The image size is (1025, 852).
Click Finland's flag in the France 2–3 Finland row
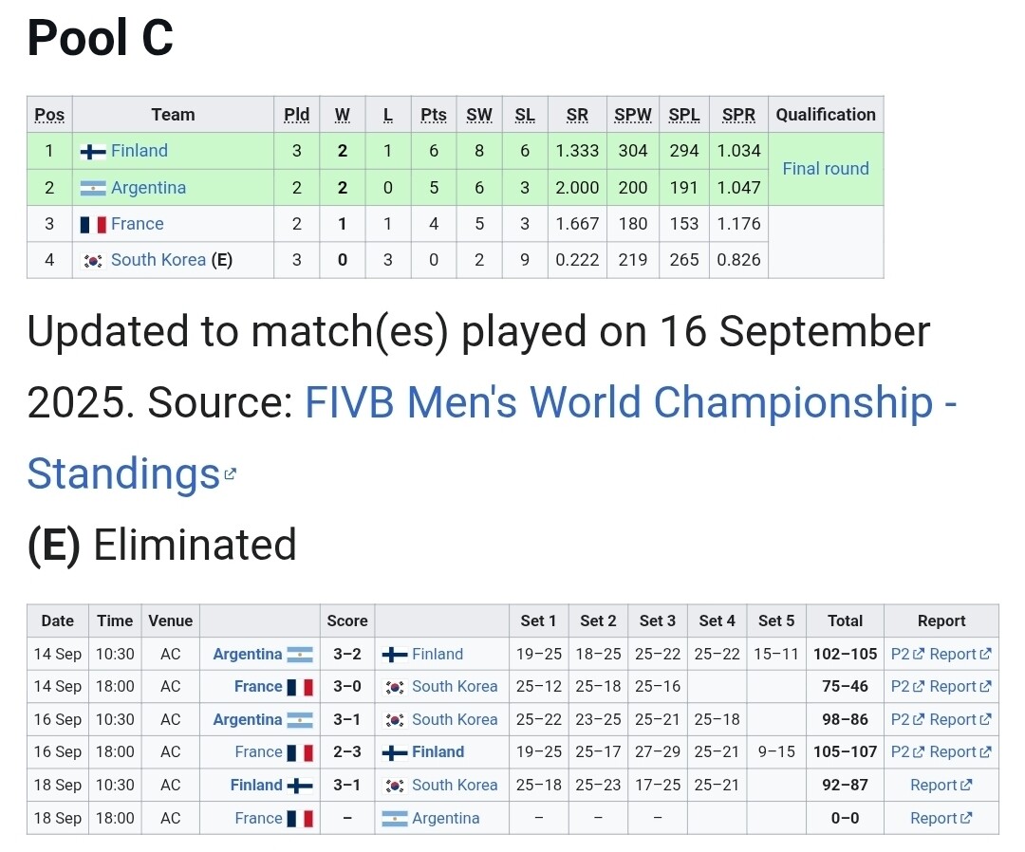pyautogui.click(x=395, y=752)
